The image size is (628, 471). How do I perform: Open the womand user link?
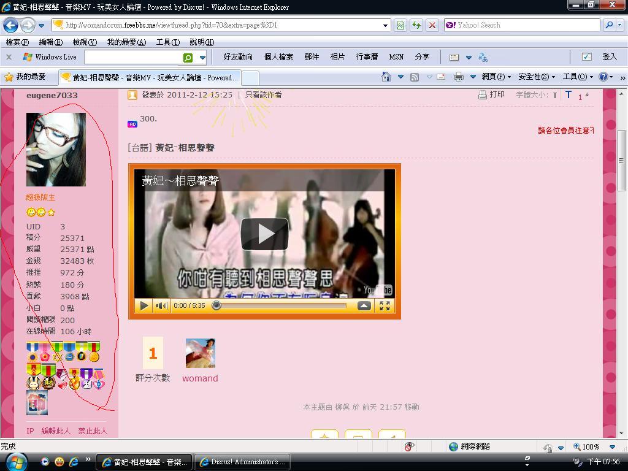(x=201, y=378)
